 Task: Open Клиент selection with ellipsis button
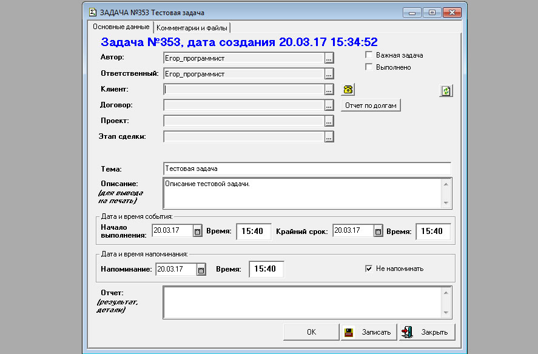point(329,90)
